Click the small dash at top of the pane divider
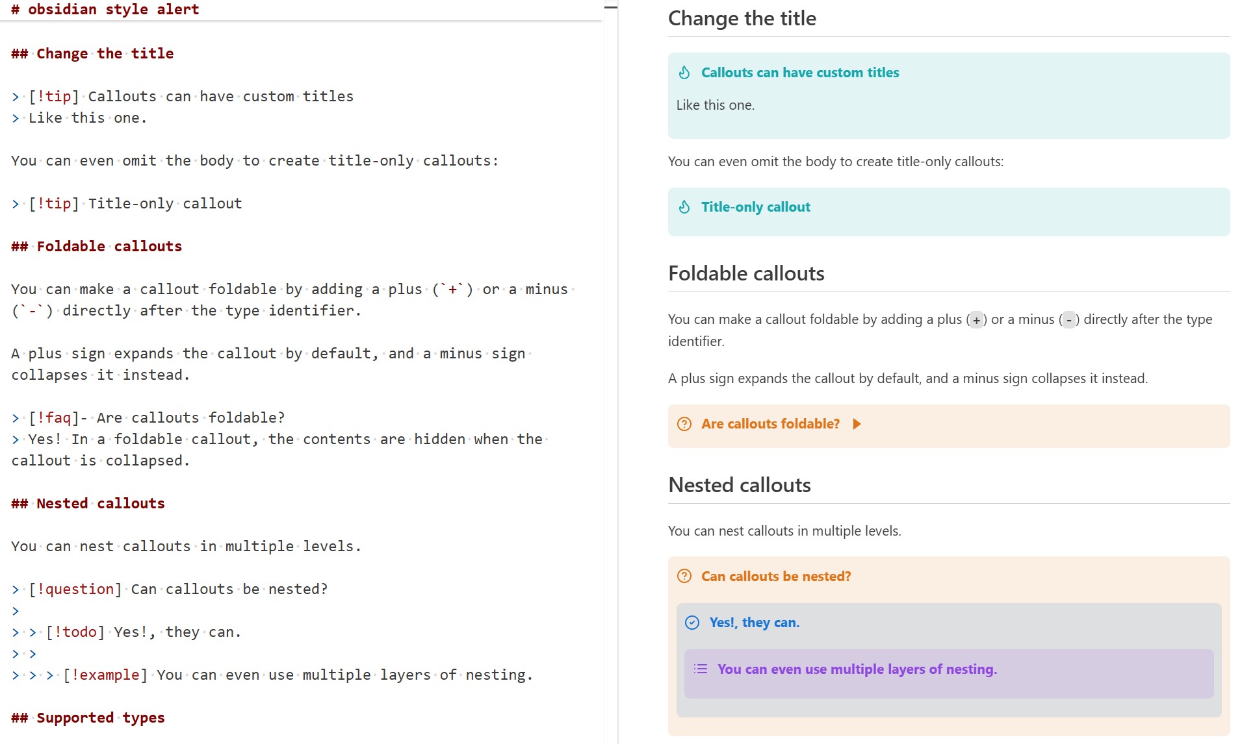The image size is (1242, 744). 610,8
